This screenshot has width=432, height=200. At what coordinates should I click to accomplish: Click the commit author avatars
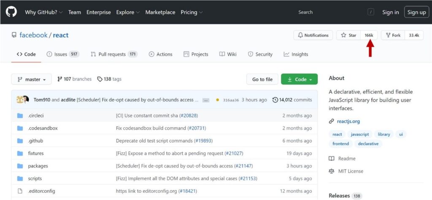tap(23, 100)
